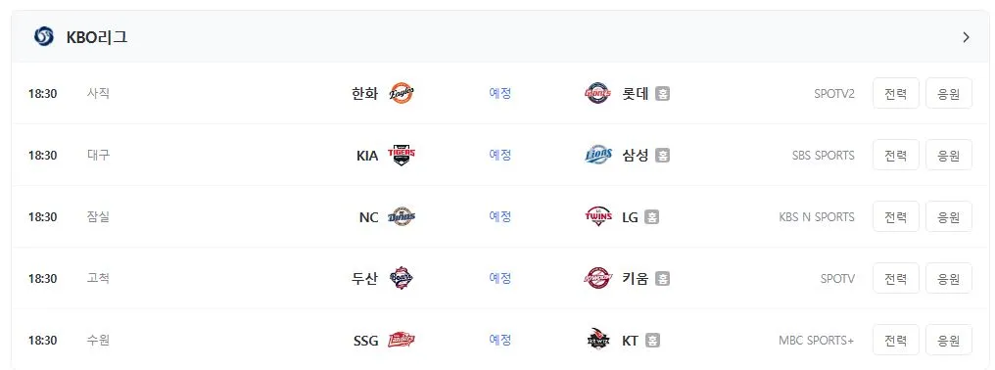The width and height of the screenshot is (995, 370).
Task: Open 응원 for SSG vs KT game
Action: [948, 341]
